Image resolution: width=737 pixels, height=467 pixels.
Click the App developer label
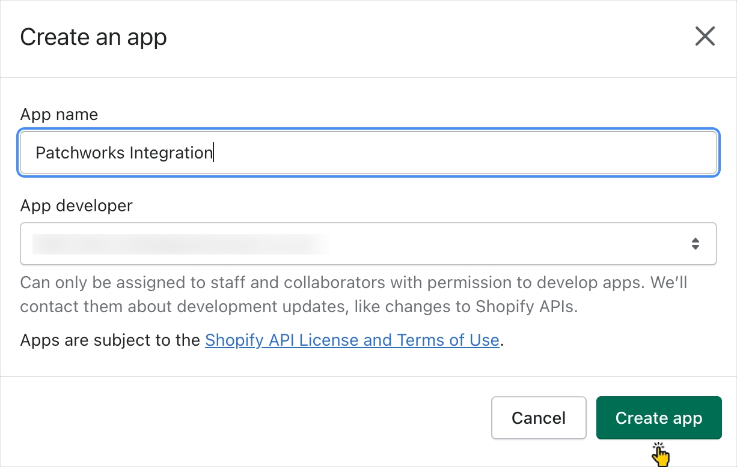point(76,206)
